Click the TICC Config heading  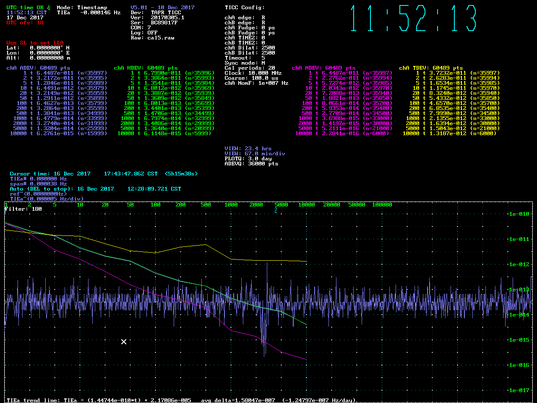(245, 8)
